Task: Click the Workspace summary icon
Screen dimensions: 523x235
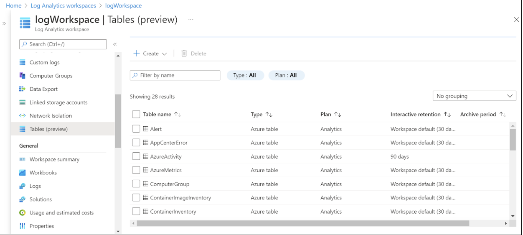Action: (x=23, y=159)
